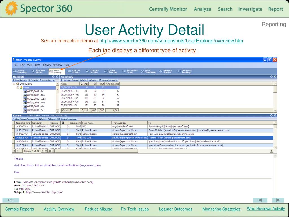Open the Files Transferred tab
289x217 pixels.
click(x=148, y=71)
